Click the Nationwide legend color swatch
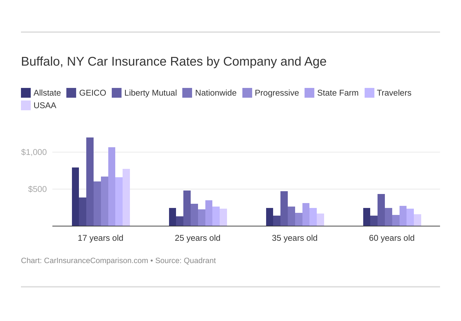 (187, 93)
